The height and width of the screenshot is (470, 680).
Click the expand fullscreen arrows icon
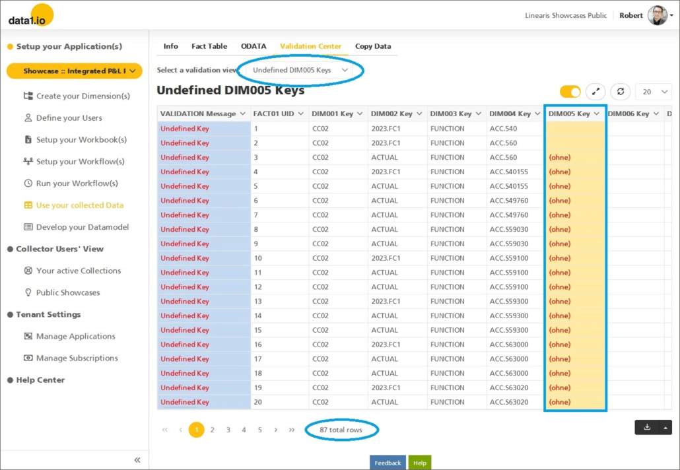tap(595, 92)
